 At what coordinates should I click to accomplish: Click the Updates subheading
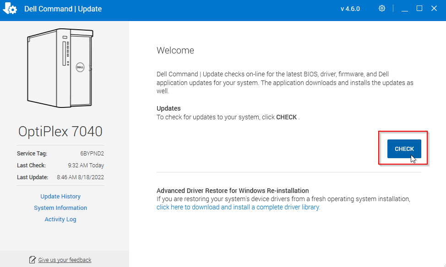click(x=169, y=108)
